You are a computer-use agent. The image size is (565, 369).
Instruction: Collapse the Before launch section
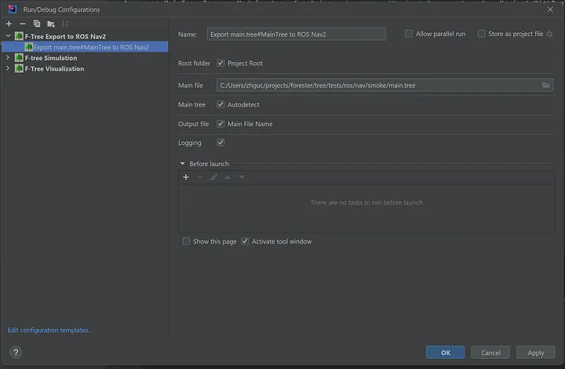[x=182, y=164]
